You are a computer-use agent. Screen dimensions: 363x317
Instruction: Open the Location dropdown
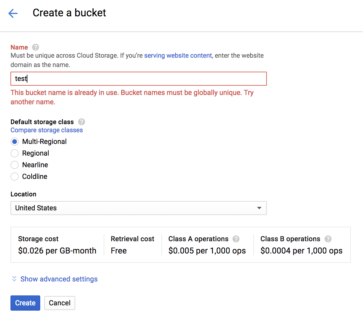pyautogui.click(x=138, y=208)
